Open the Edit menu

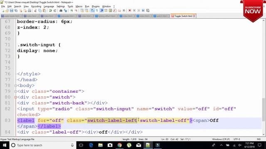coord(10,7)
